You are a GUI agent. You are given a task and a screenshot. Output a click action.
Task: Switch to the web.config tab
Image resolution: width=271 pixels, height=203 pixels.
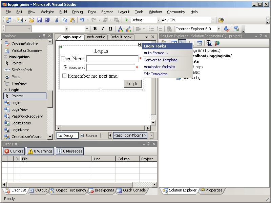96,37
